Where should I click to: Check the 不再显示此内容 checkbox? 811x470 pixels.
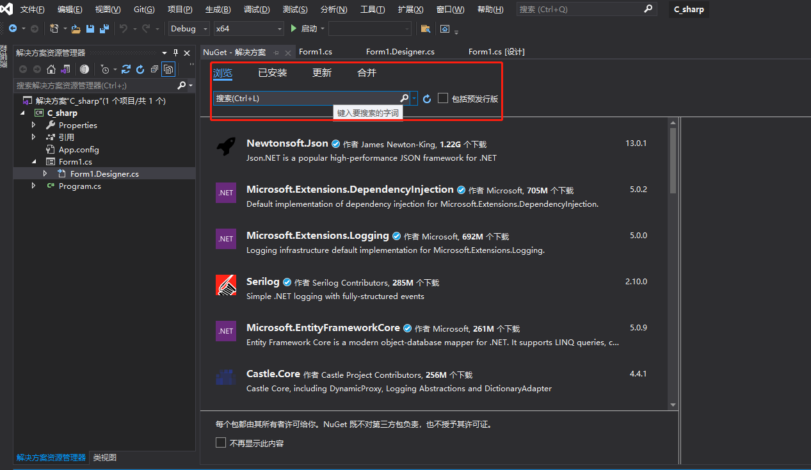coord(221,443)
